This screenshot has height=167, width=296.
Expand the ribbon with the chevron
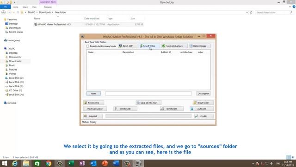click(290, 7)
